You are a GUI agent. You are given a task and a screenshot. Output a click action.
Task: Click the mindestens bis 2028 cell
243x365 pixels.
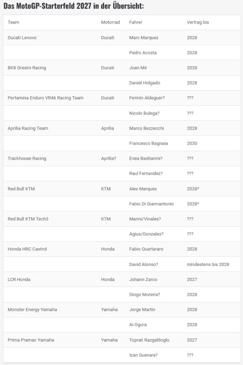pyautogui.click(x=208, y=264)
